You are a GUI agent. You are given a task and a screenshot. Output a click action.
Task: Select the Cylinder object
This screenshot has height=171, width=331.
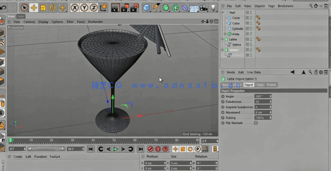(x=238, y=28)
